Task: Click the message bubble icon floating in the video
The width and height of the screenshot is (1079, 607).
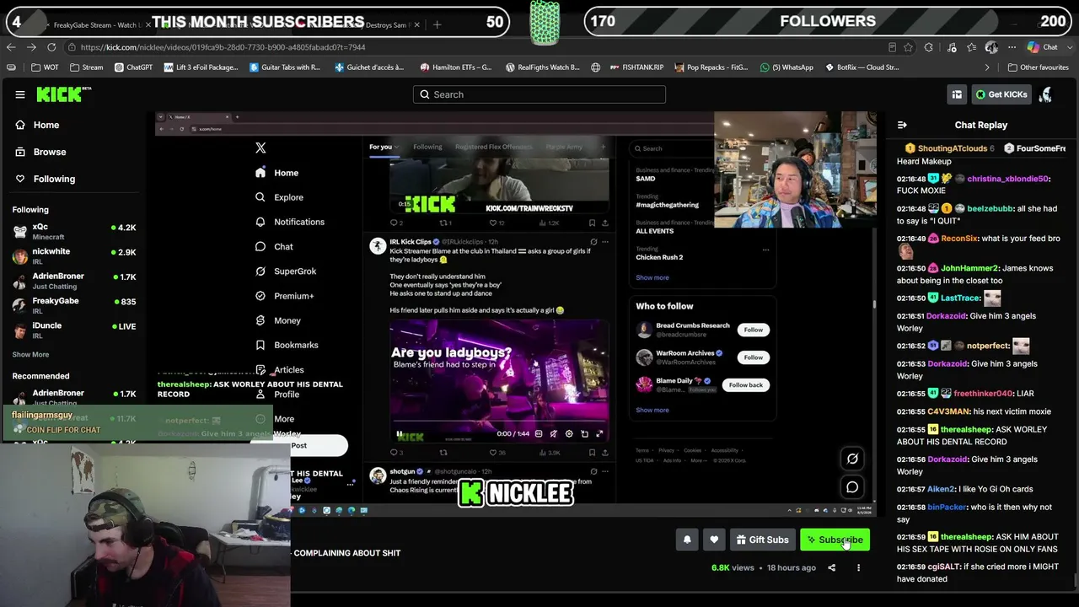Action: pos(852,486)
